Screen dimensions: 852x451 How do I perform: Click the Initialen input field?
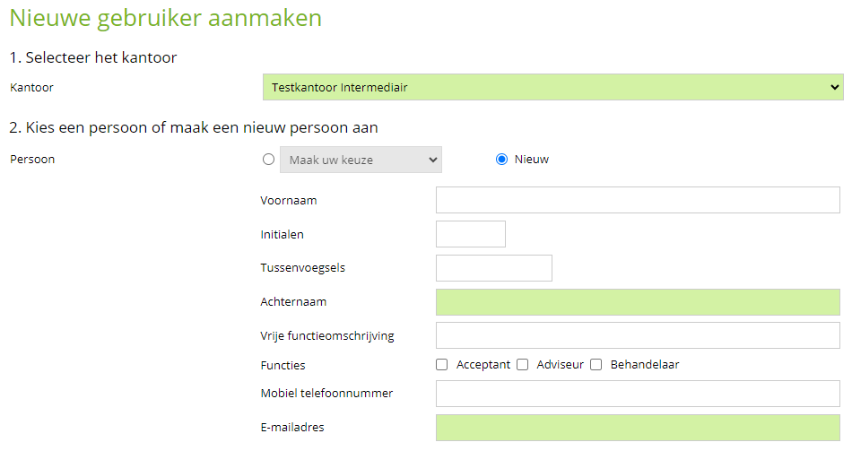[x=471, y=234]
